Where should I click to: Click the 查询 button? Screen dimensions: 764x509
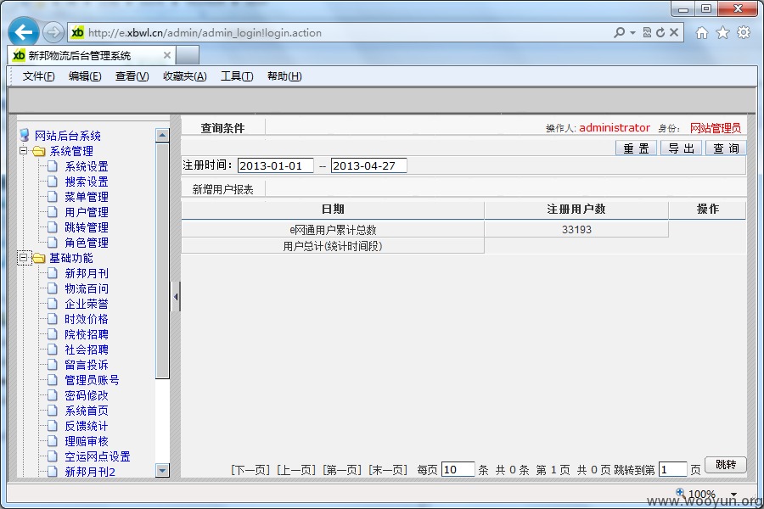pyautogui.click(x=726, y=148)
